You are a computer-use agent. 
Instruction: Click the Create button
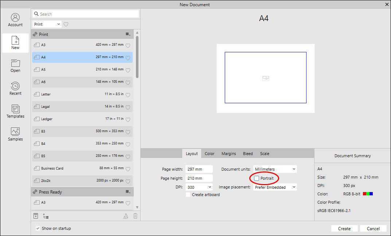(x=344, y=228)
